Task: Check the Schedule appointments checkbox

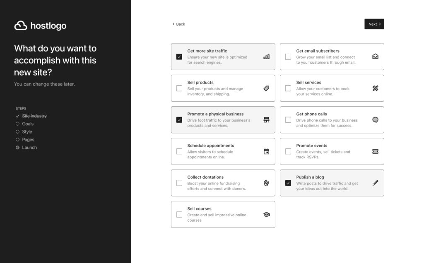Action: point(179,151)
